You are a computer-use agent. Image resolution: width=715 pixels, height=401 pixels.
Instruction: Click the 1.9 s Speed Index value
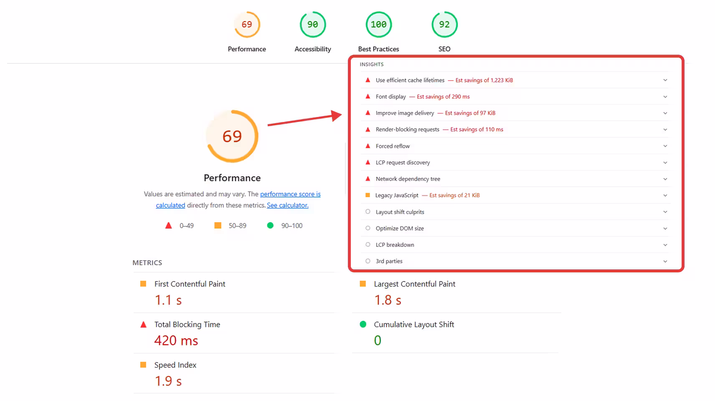168,381
